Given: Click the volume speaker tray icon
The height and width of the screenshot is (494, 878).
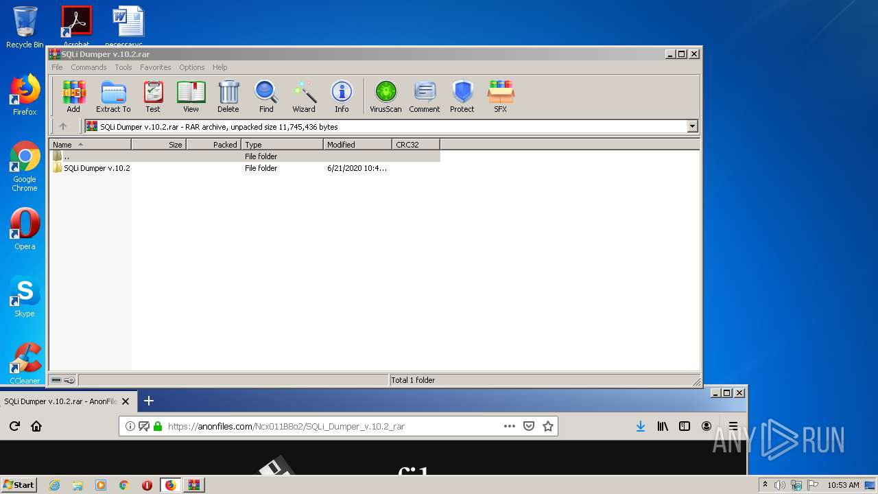Looking at the screenshot, I should coord(780,485).
